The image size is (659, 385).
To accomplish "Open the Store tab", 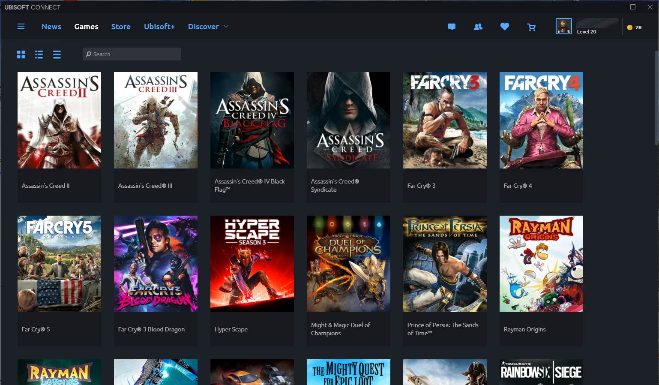I will click(121, 27).
